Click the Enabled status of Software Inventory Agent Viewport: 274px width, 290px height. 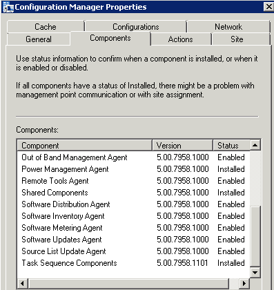pyautogui.click(x=231, y=216)
